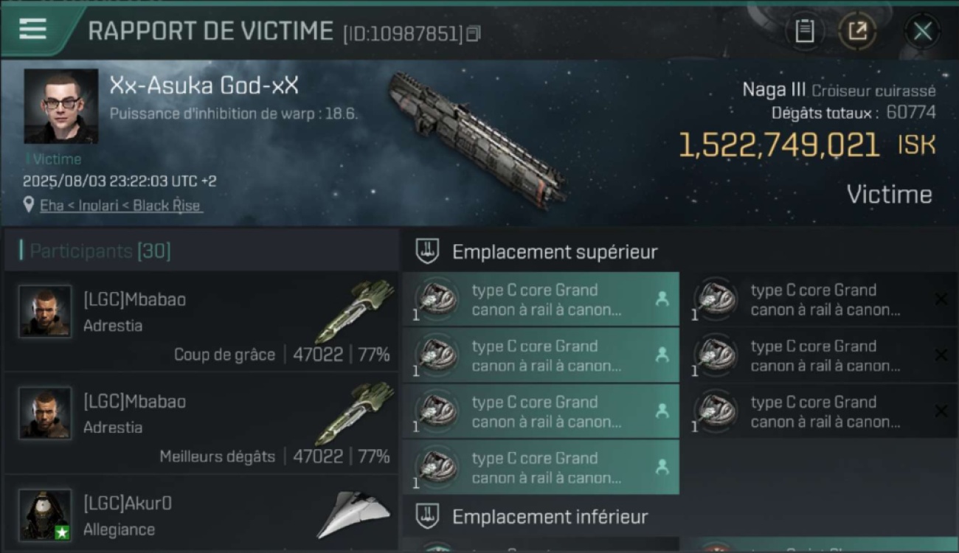The height and width of the screenshot is (553, 959).
Task: Open Eha < Inolari < Black Rise location link
Action: pyautogui.click(x=120, y=206)
